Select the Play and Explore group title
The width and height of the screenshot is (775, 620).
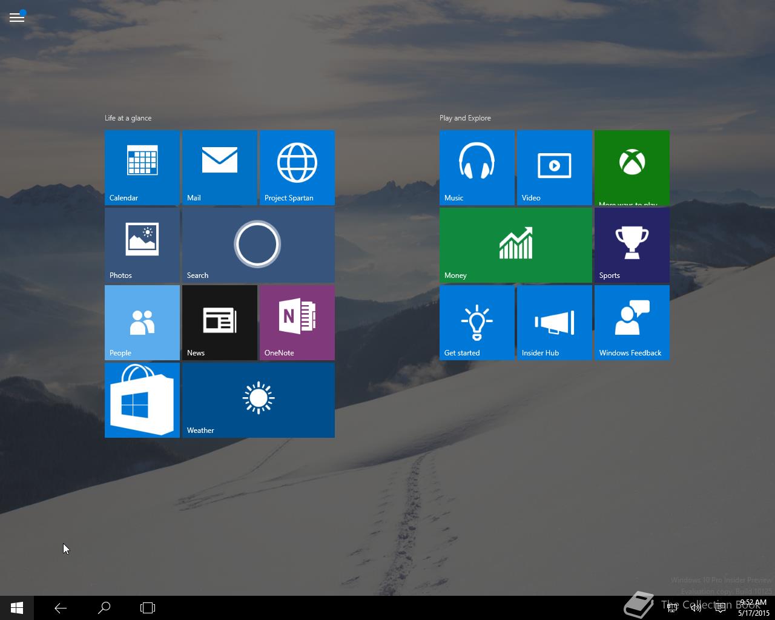click(465, 118)
